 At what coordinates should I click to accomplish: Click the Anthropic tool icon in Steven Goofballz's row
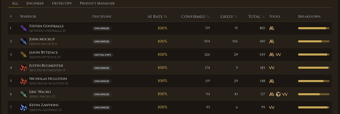(271, 28)
